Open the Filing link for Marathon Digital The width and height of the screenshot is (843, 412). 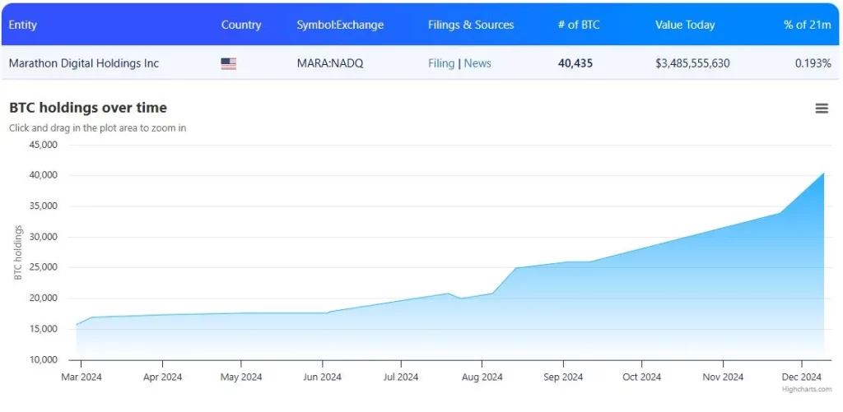pos(441,63)
